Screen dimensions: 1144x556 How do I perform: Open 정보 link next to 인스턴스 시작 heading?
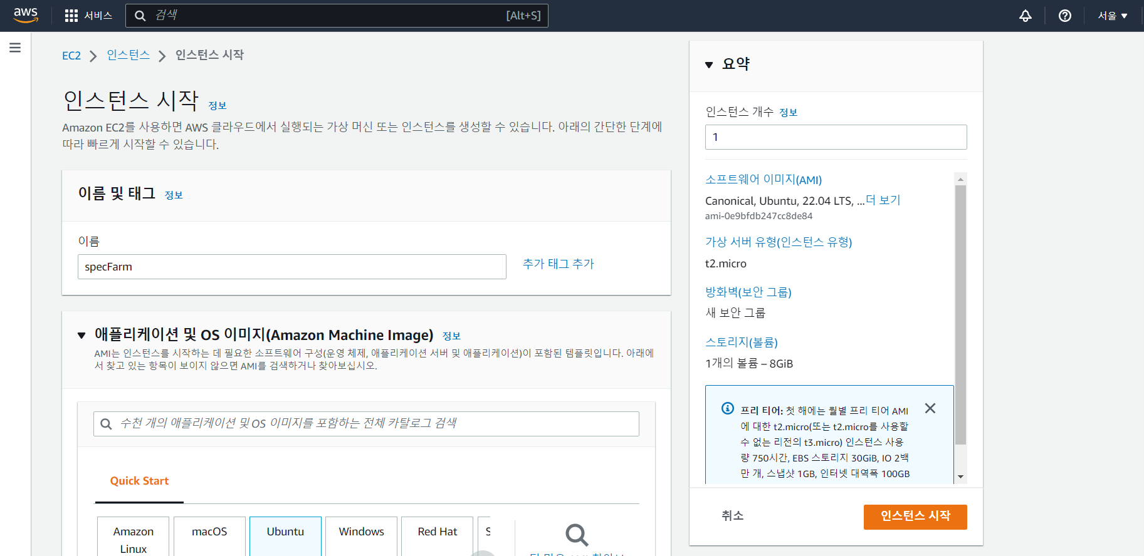click(x=217, y=106)
